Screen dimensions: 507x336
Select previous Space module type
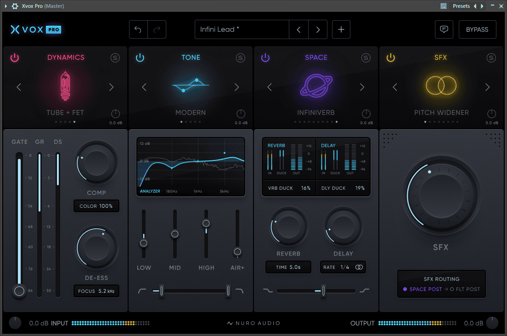point(269,87)
